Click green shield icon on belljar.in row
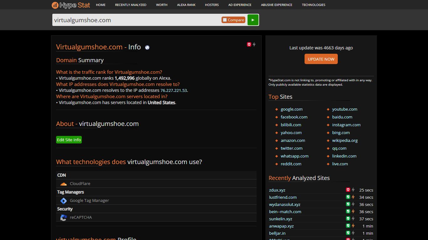 click(x=348, y=233)
